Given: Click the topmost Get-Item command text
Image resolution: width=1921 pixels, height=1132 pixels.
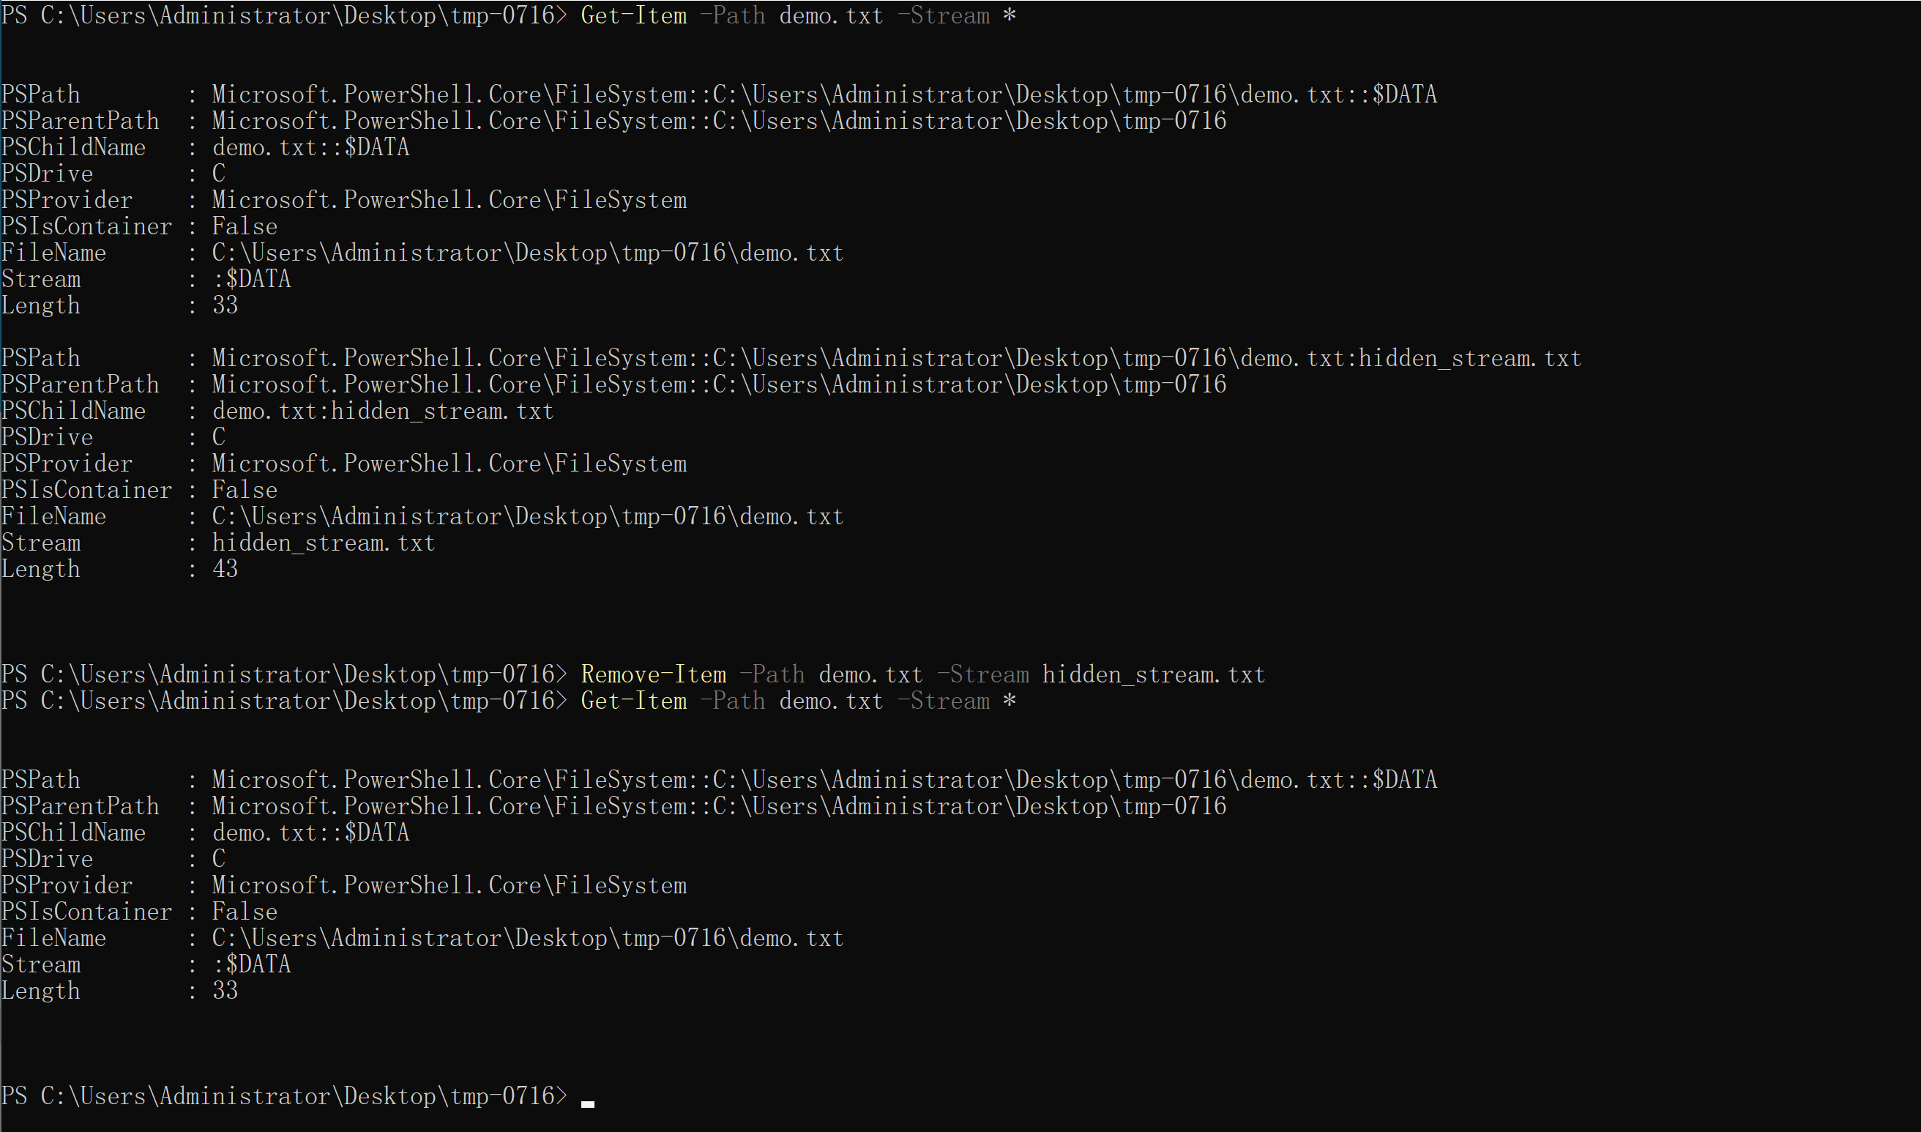Looking at the screenshot, I should coord(634,16).
